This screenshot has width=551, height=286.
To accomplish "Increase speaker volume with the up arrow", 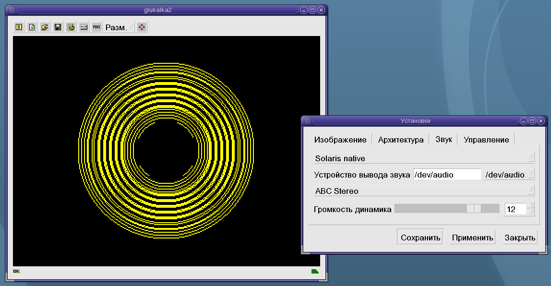I will (531, 205).
